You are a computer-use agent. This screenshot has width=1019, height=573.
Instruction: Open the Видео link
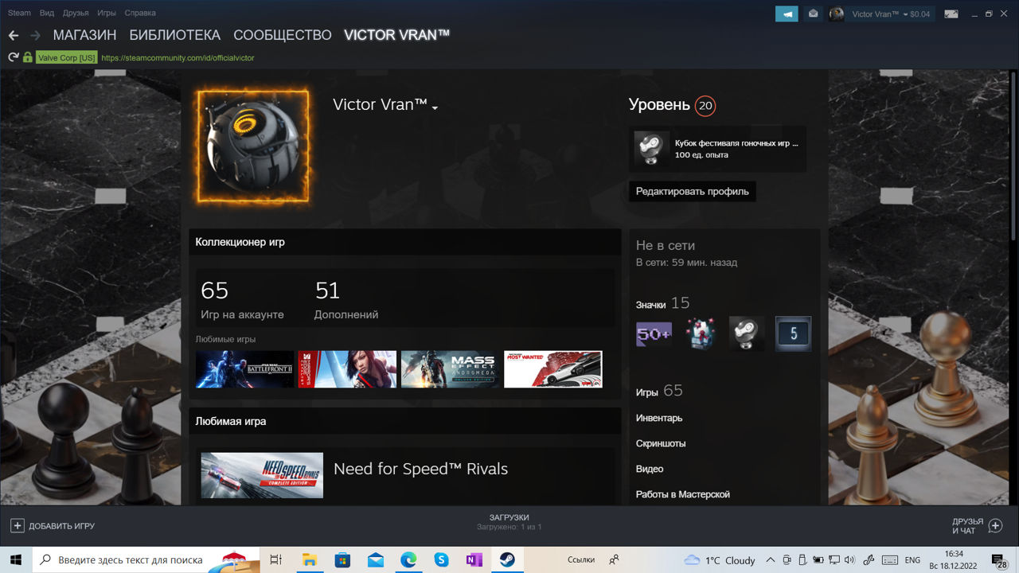click(650, 469)
